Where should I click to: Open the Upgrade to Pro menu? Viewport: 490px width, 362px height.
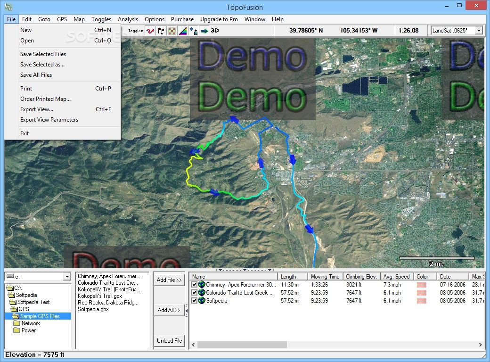tap(219, 19)
